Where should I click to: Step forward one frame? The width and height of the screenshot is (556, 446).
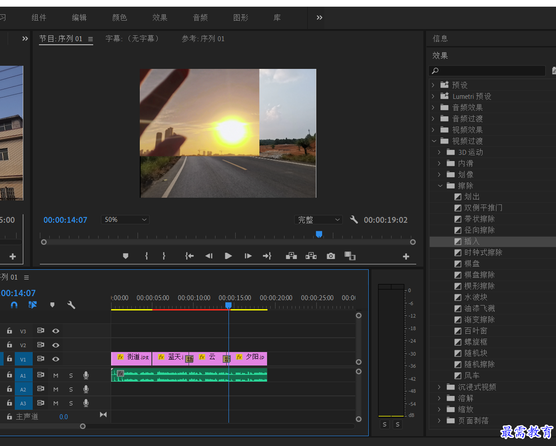coord(248,256)
